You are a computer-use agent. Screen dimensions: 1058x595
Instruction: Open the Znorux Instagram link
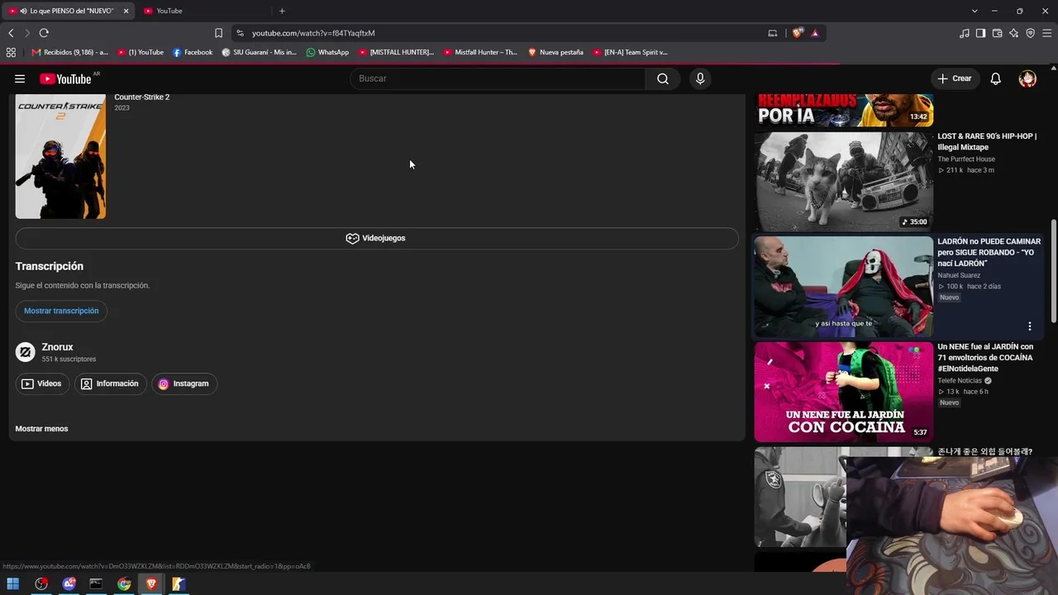tap(183, 383)
